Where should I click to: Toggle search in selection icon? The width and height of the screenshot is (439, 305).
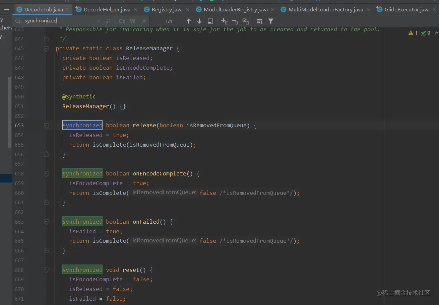(x=260, y=21)
